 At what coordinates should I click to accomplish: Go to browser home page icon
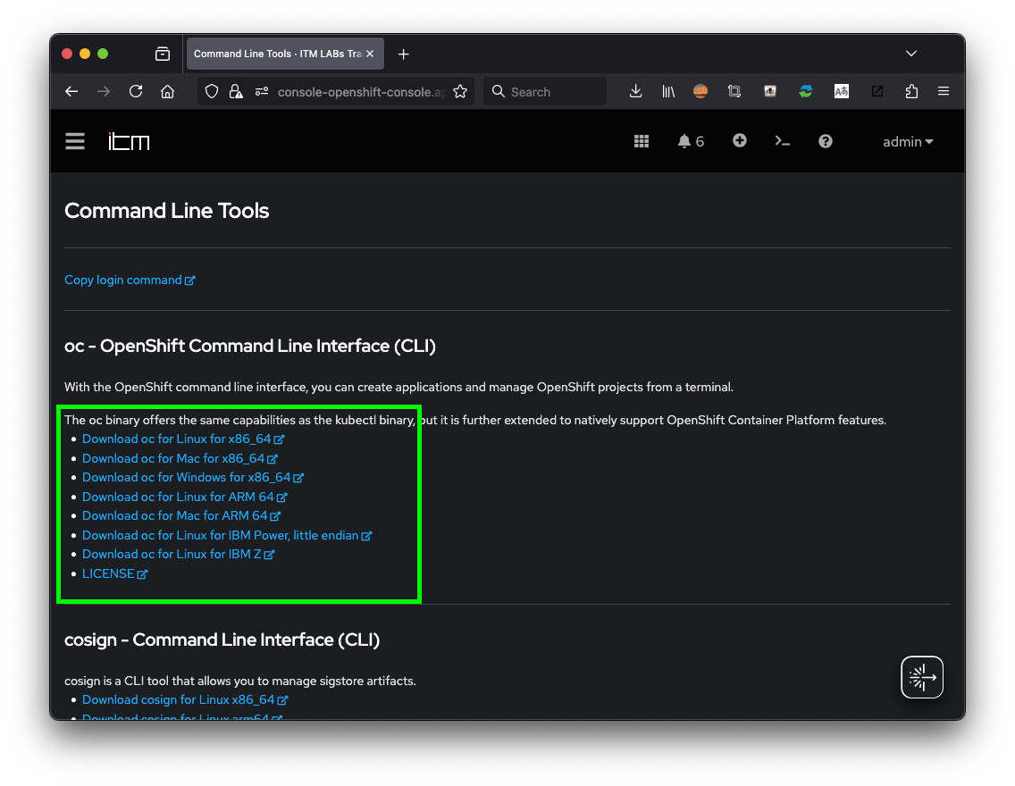pos(168,92)
